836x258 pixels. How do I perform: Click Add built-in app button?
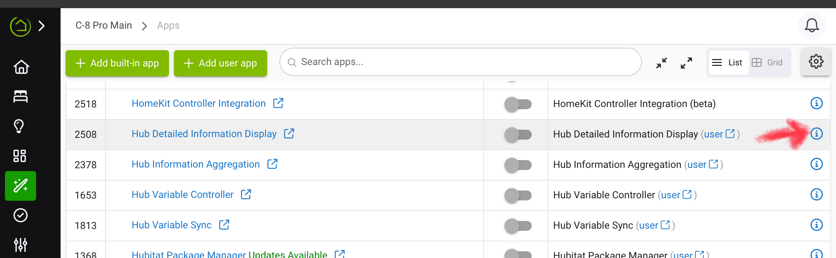coord(117,63)
